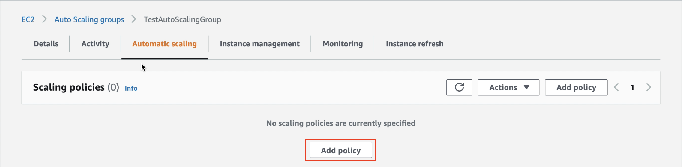This screenshot has height=167, width=684.
Task: Click chevron after Auto Scaling groups breadcrumb
Action: [134, 19]
